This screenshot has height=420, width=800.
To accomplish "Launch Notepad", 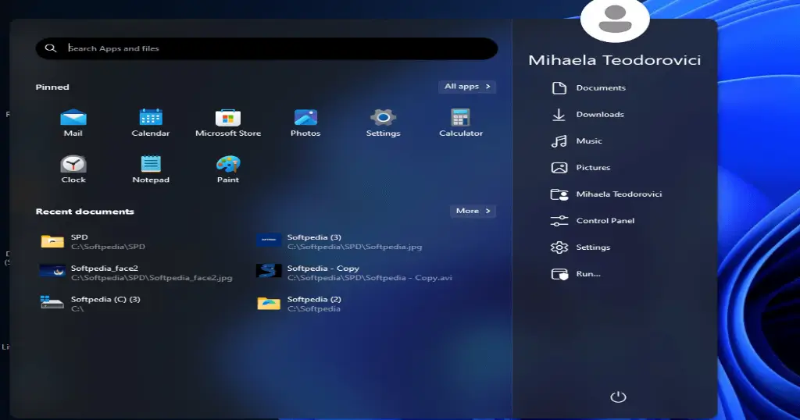I will click(151, 169).
